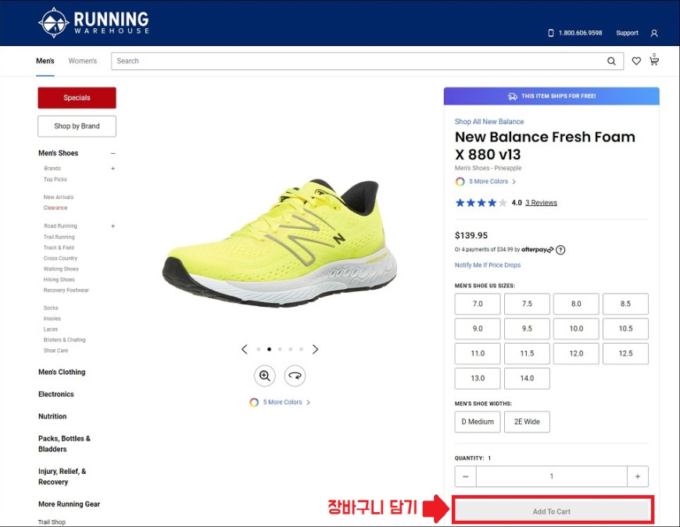The image size is (680, 527).
Task: Select shoe size 7.0
Action: 478,304
